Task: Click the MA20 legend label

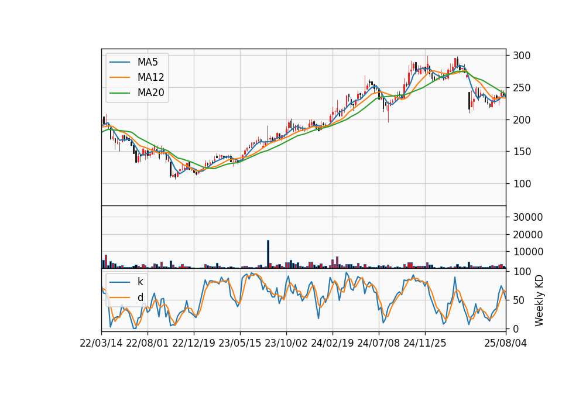Action: (150, 93)
